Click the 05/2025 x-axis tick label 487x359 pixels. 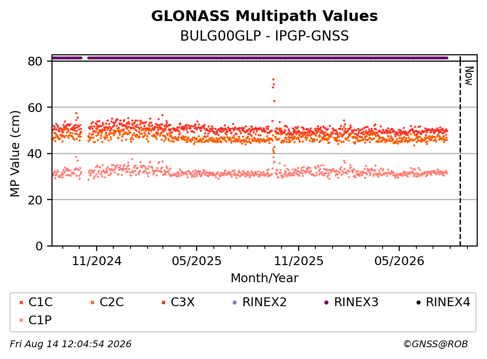tap(197, 261)
